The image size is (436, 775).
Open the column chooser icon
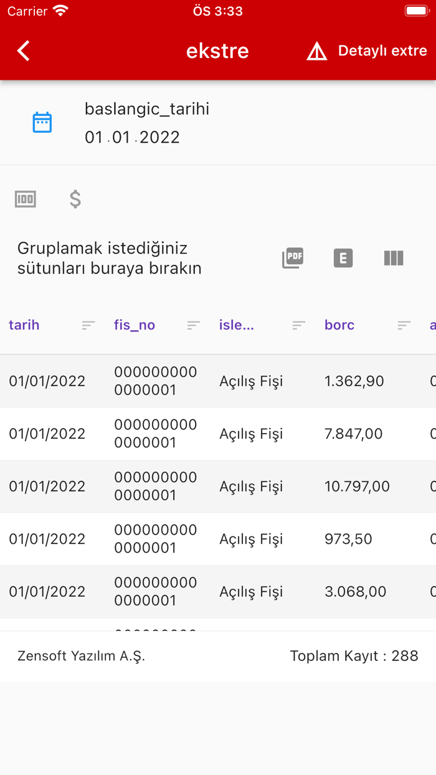394,258
